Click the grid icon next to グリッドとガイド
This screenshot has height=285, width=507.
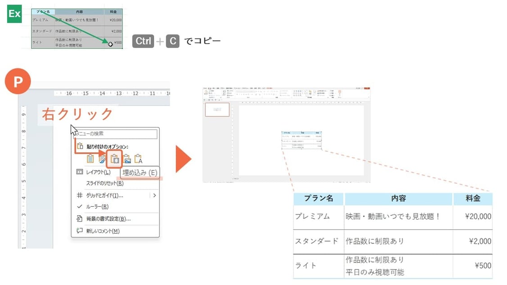coord(79,195)
